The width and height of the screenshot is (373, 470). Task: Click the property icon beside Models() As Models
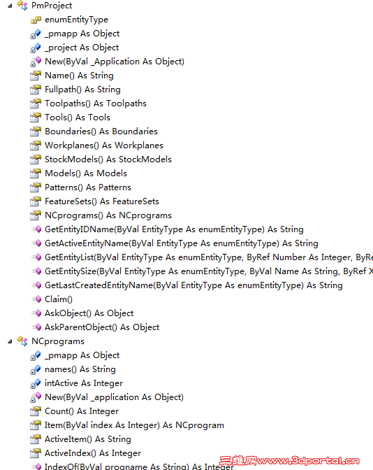36,173
